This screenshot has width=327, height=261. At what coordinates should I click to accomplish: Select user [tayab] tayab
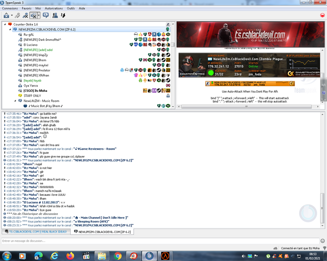click(32, 81)
